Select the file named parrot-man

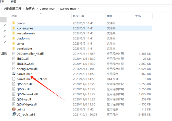click(x=24, y=74)
